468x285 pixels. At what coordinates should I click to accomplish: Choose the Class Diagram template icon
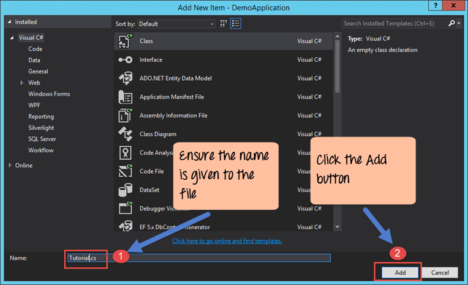pos(125,134)
